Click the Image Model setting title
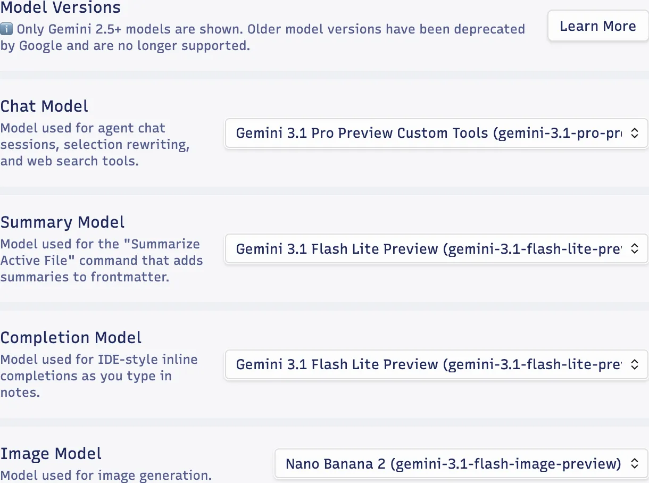Viewport: 649px width, 483px height. tap(51, 454)
